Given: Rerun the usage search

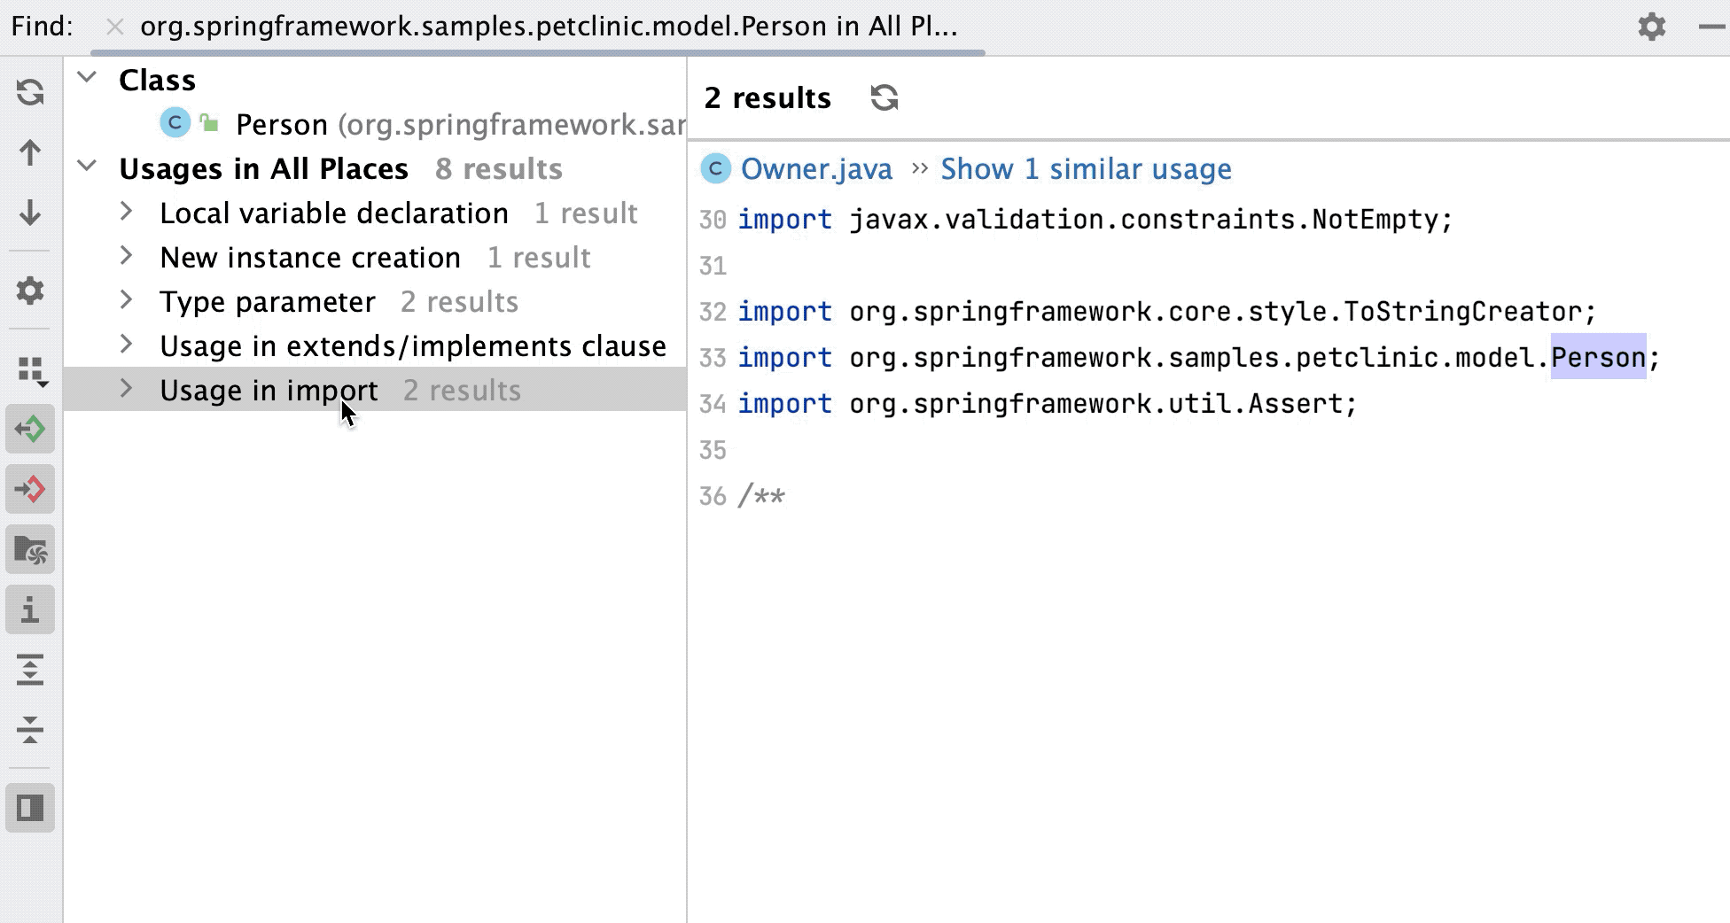Looking at the screenshot, I should (30, 93).
